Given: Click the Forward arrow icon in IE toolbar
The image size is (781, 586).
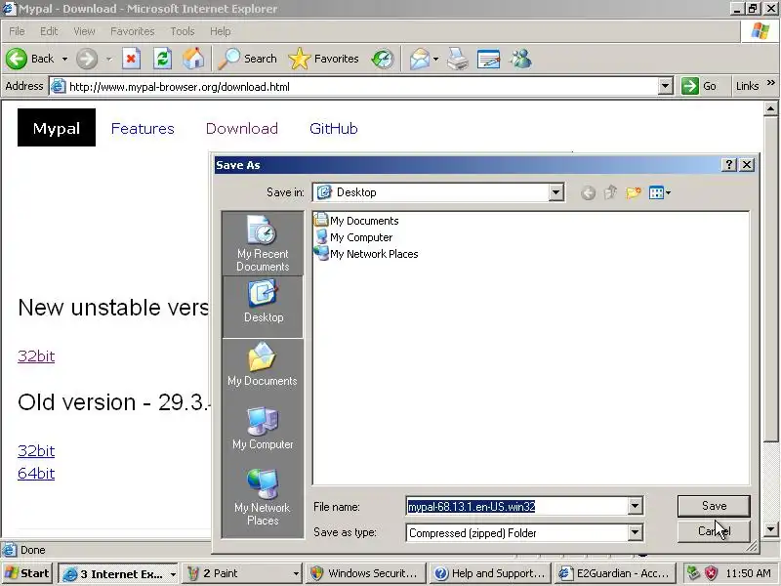Looking at the screenshot, I should (x=87, y=59).
